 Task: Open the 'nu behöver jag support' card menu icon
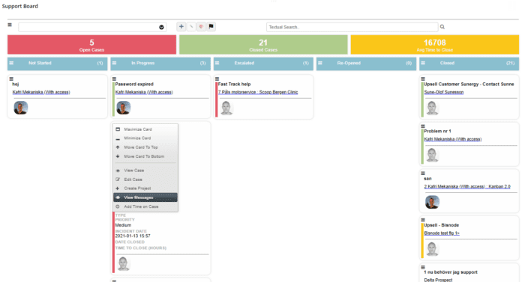[423, 267]
